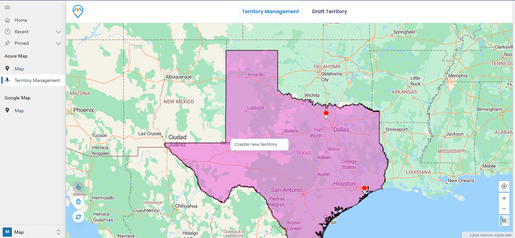Click the Waco city label

point(333,149)
